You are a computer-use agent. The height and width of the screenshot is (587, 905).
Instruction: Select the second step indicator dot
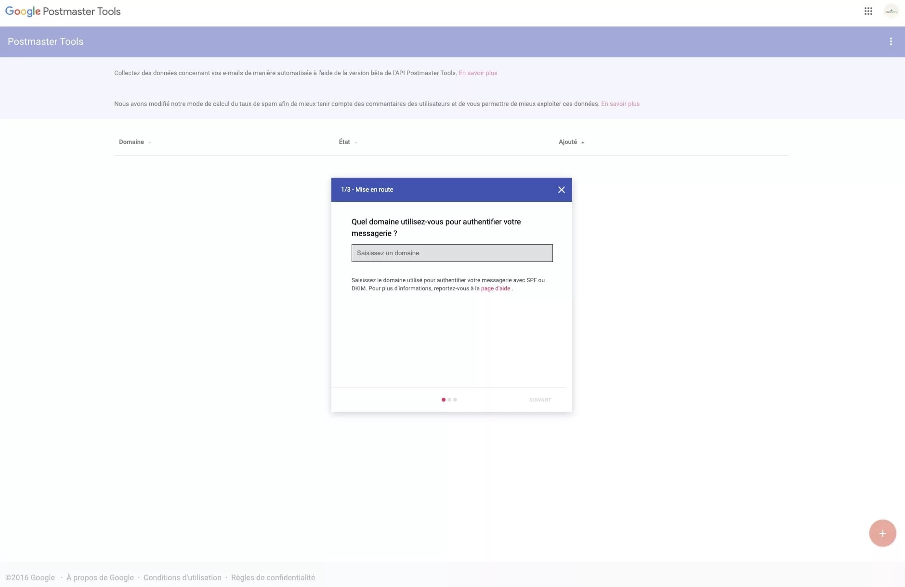(x=449, y=400)
